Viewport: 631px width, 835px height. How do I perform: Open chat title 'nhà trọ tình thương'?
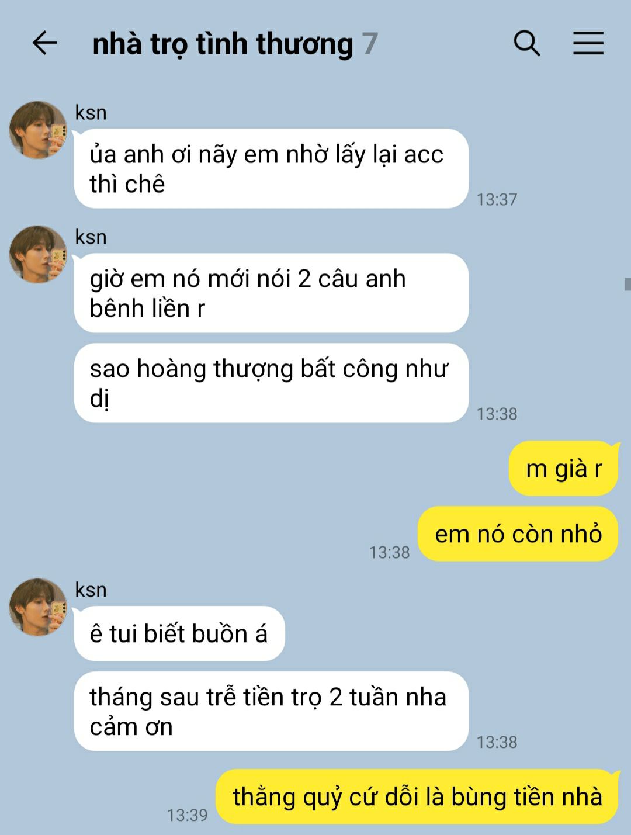(223, 44)
